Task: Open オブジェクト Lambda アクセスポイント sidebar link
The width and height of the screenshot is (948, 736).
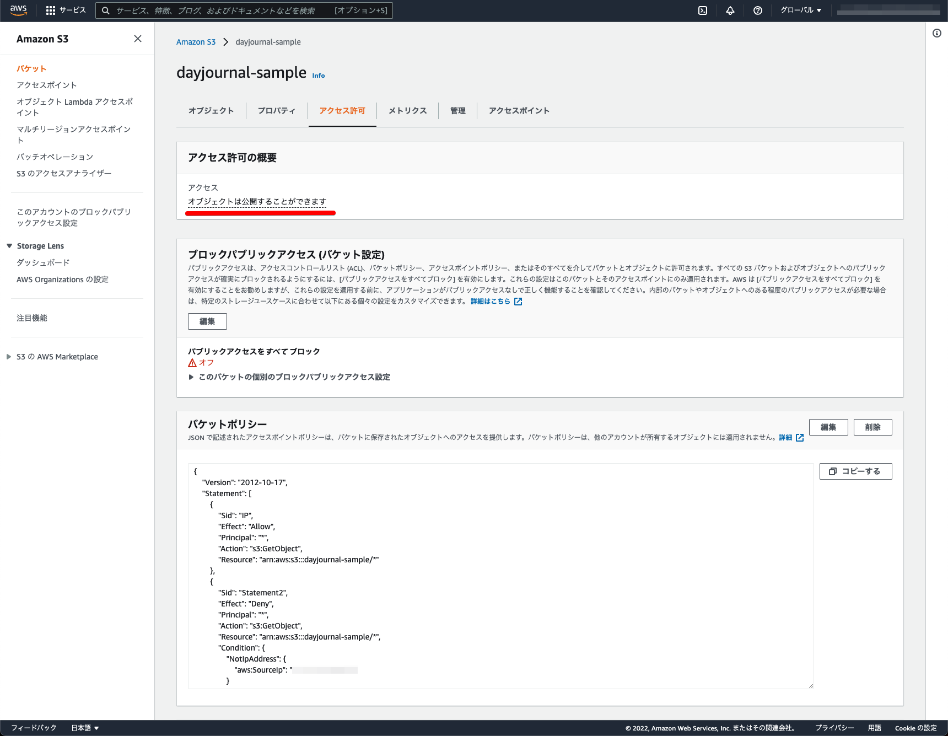Action: (75, 107)
